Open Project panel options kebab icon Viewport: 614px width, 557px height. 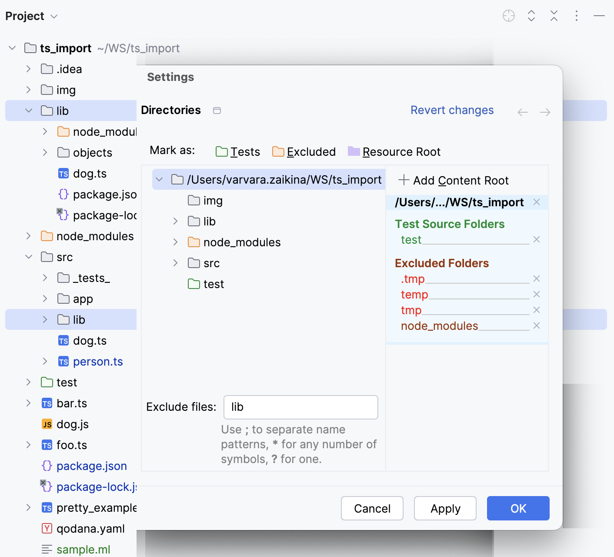(576, 16)
